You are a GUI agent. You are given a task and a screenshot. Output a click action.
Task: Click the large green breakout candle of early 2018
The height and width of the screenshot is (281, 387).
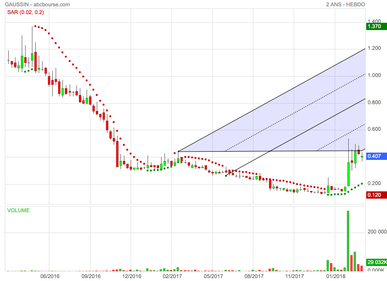(348, 174)
